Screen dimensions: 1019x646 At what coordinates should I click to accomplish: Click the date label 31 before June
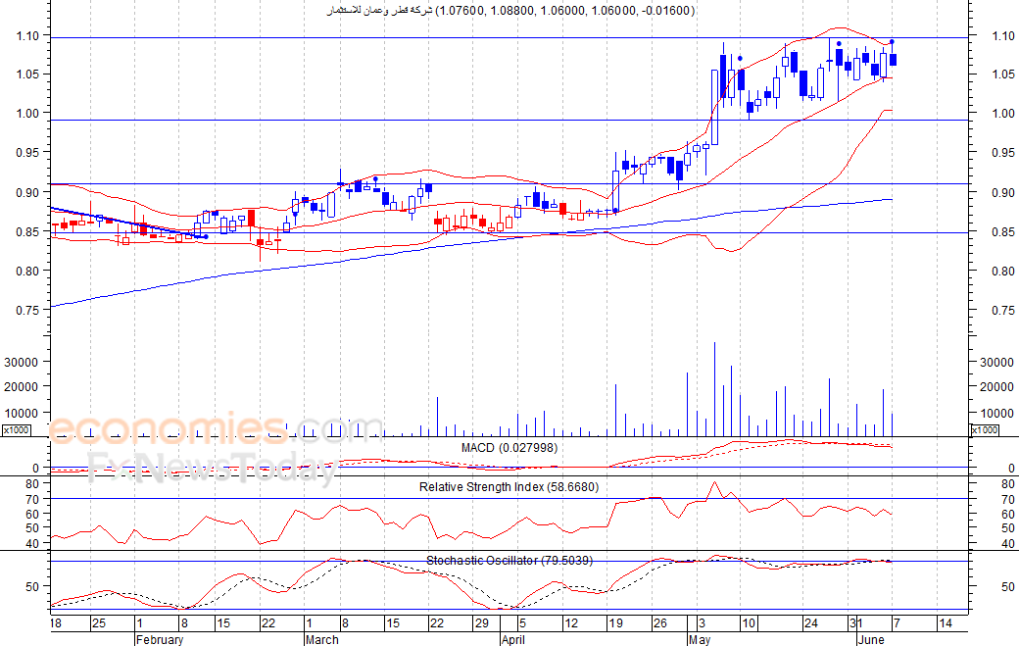tap(856, 623)
